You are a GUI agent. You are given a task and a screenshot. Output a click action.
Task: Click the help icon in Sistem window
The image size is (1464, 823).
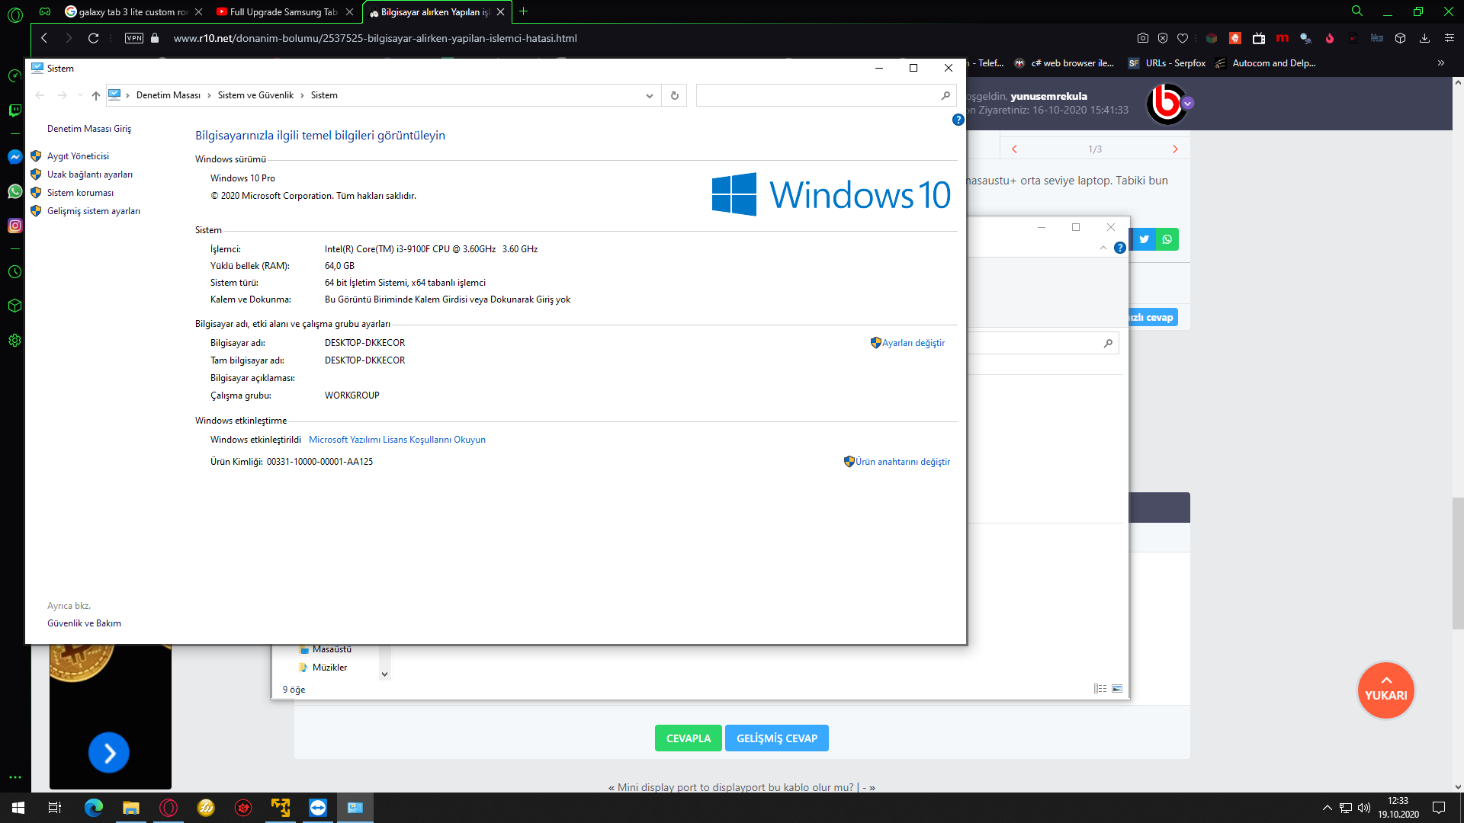click(x=958, y=120)
